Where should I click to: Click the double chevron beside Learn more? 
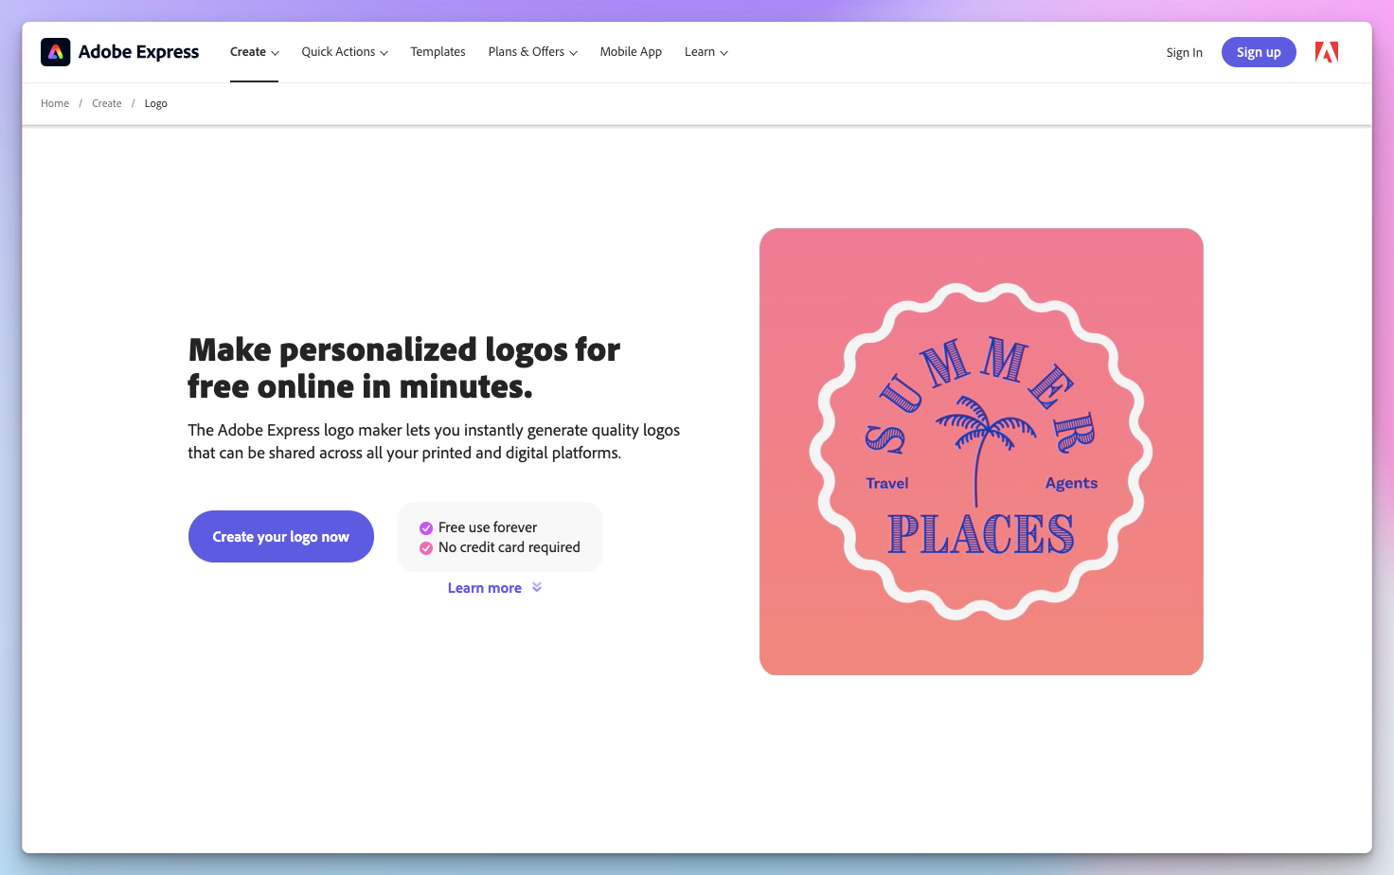click(537, 587)
